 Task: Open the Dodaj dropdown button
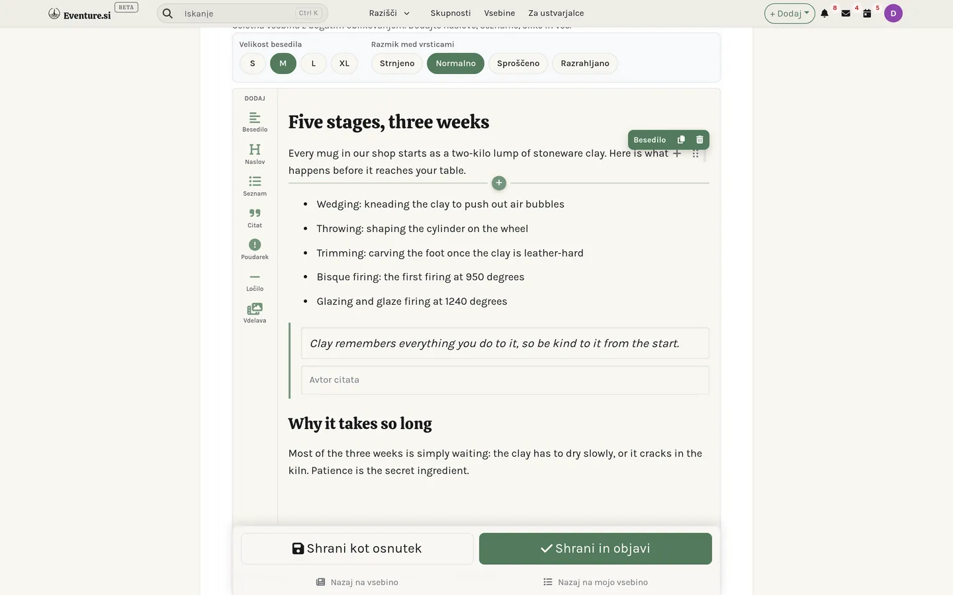[x=790, y=13]
